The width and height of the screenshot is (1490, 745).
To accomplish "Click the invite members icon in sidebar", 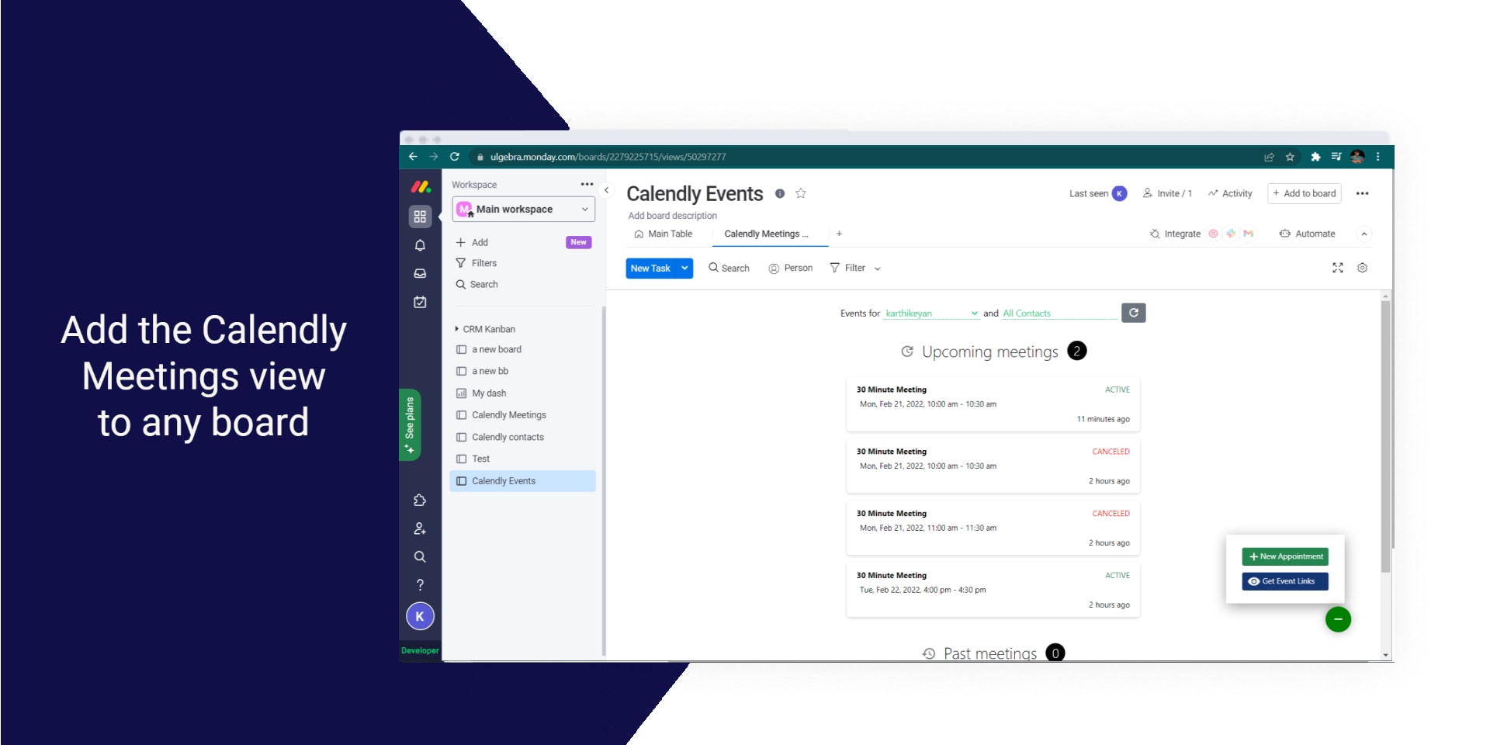I will (420, 528).
